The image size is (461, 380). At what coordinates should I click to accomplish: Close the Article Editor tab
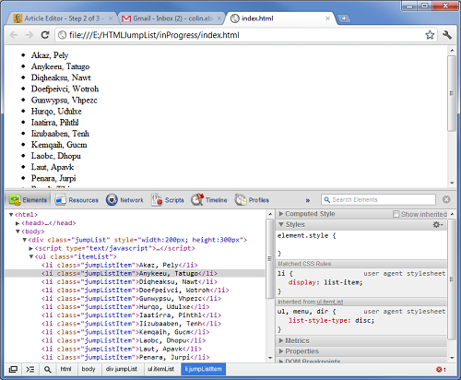tap(111, 18)
